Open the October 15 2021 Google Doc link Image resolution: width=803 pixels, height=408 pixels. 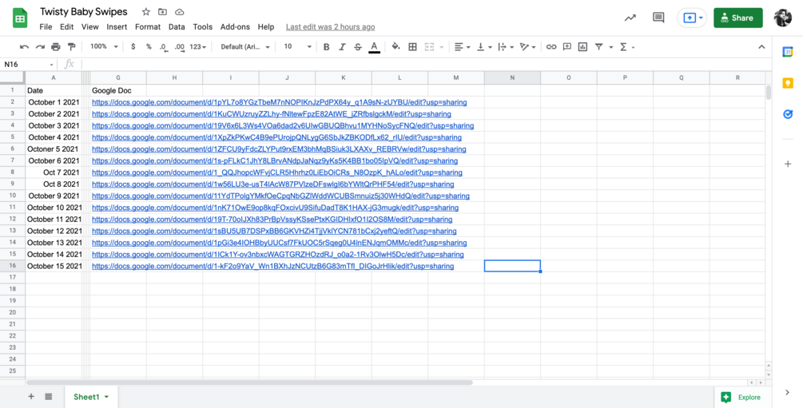(272, 266)
